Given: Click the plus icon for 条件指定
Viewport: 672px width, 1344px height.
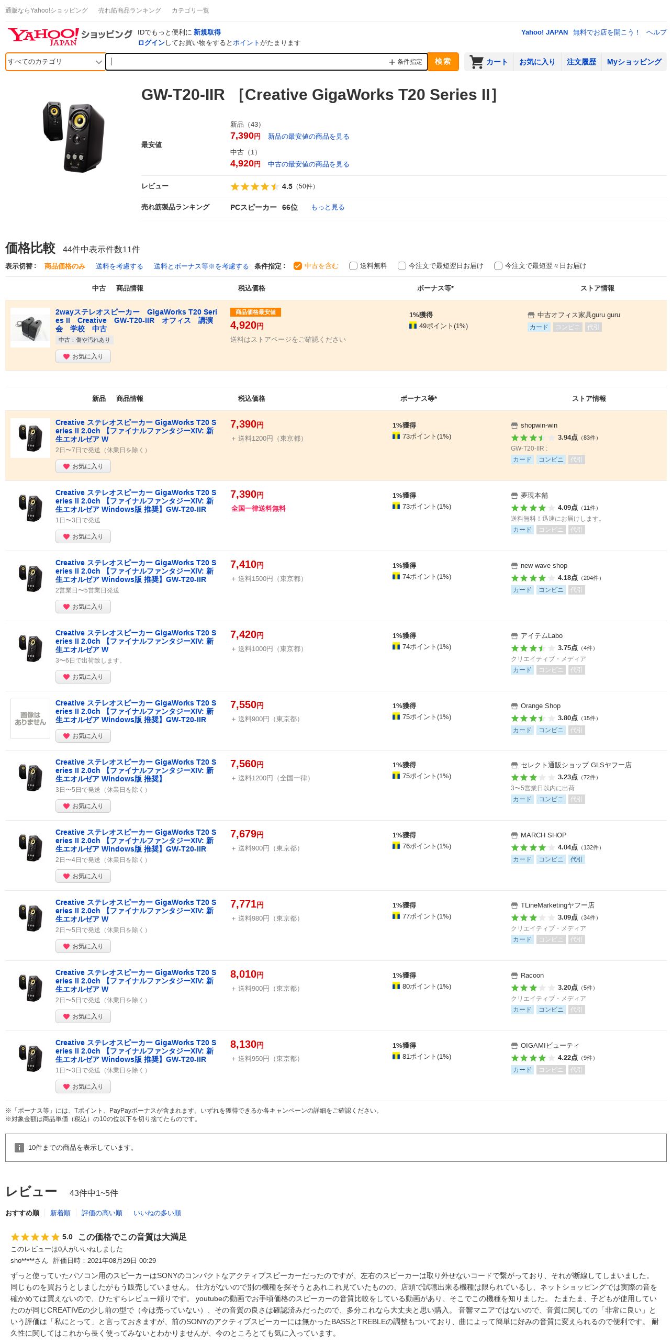Looking at the screenshot, I should [391, 62].
